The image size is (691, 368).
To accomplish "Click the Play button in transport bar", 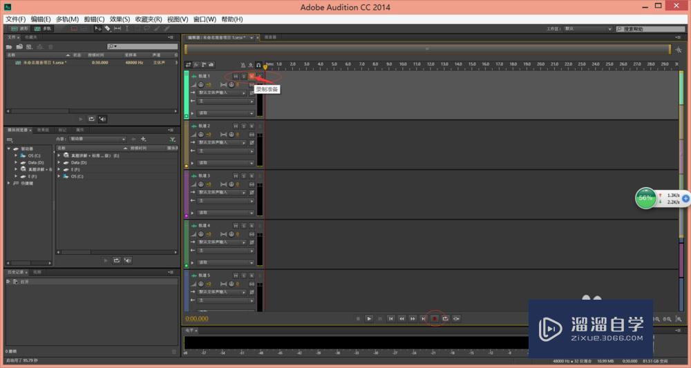I will [x=369, y=318].
